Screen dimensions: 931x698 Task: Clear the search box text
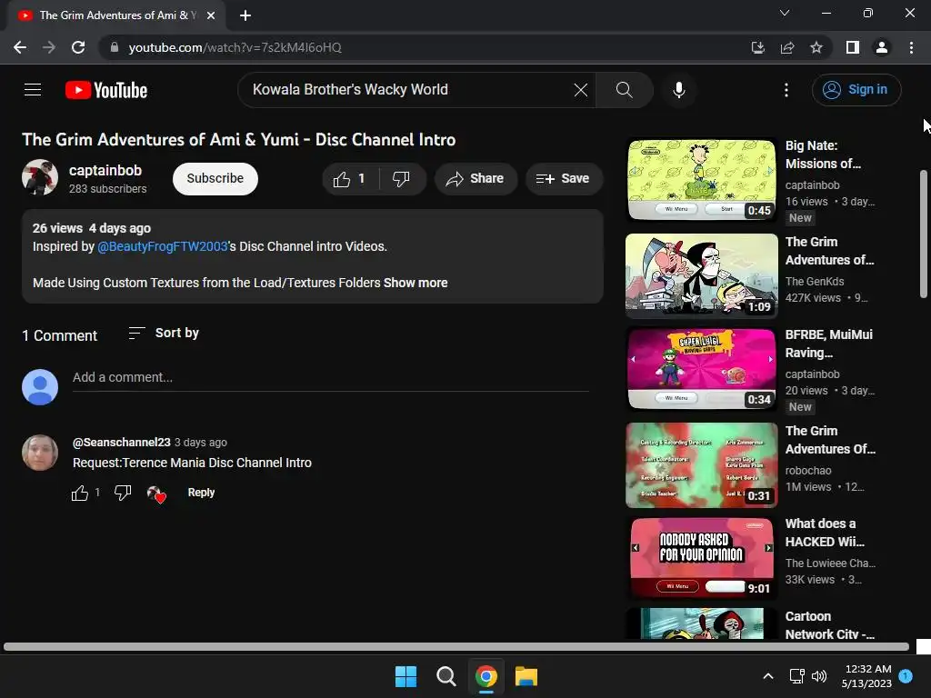click(x=581, y=90)
